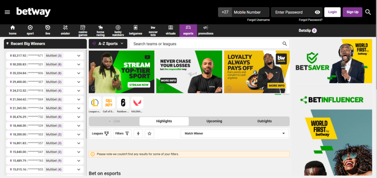Image resolution: width=377 pixels, height=178 pixels.
Task: Click MORE INFO on Loyalty banner
Action: pyautogui.click(x=276, y=86)
